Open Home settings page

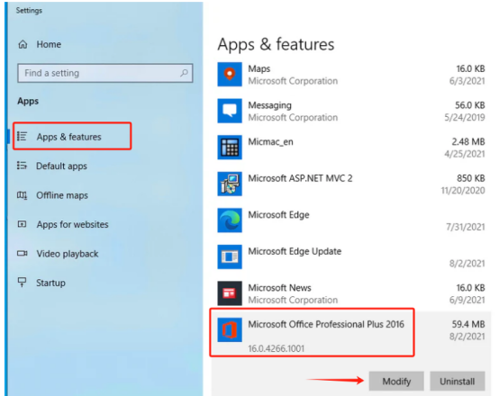point(49,44)
